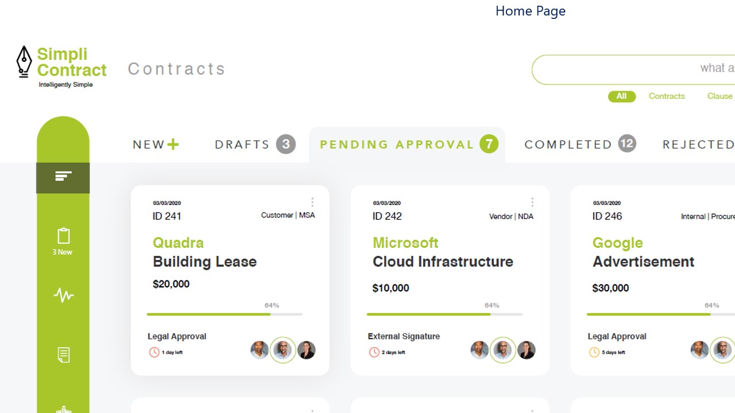Click the Google card progress bar
Image resolution: width=735 pixels, height=413 pixels.
click(661, 314)
